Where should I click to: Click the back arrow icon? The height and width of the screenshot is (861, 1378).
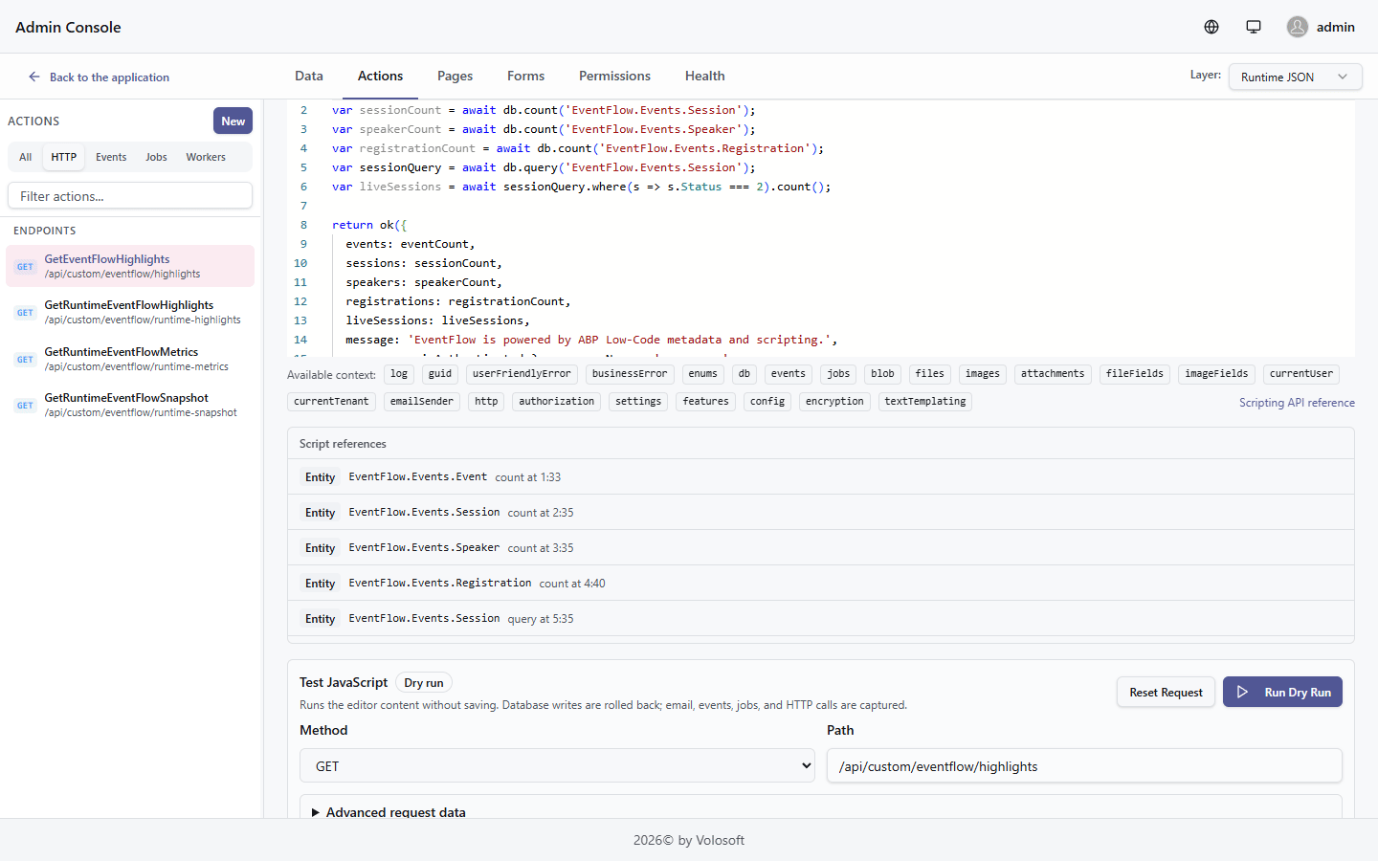pos(34,77)
